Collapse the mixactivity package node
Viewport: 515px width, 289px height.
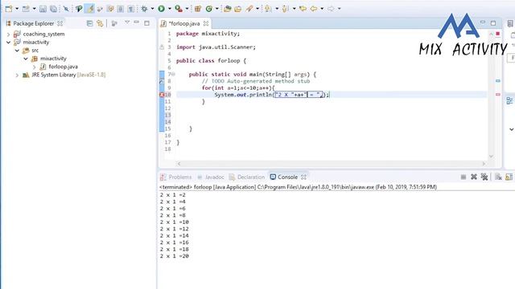[26, 59]
